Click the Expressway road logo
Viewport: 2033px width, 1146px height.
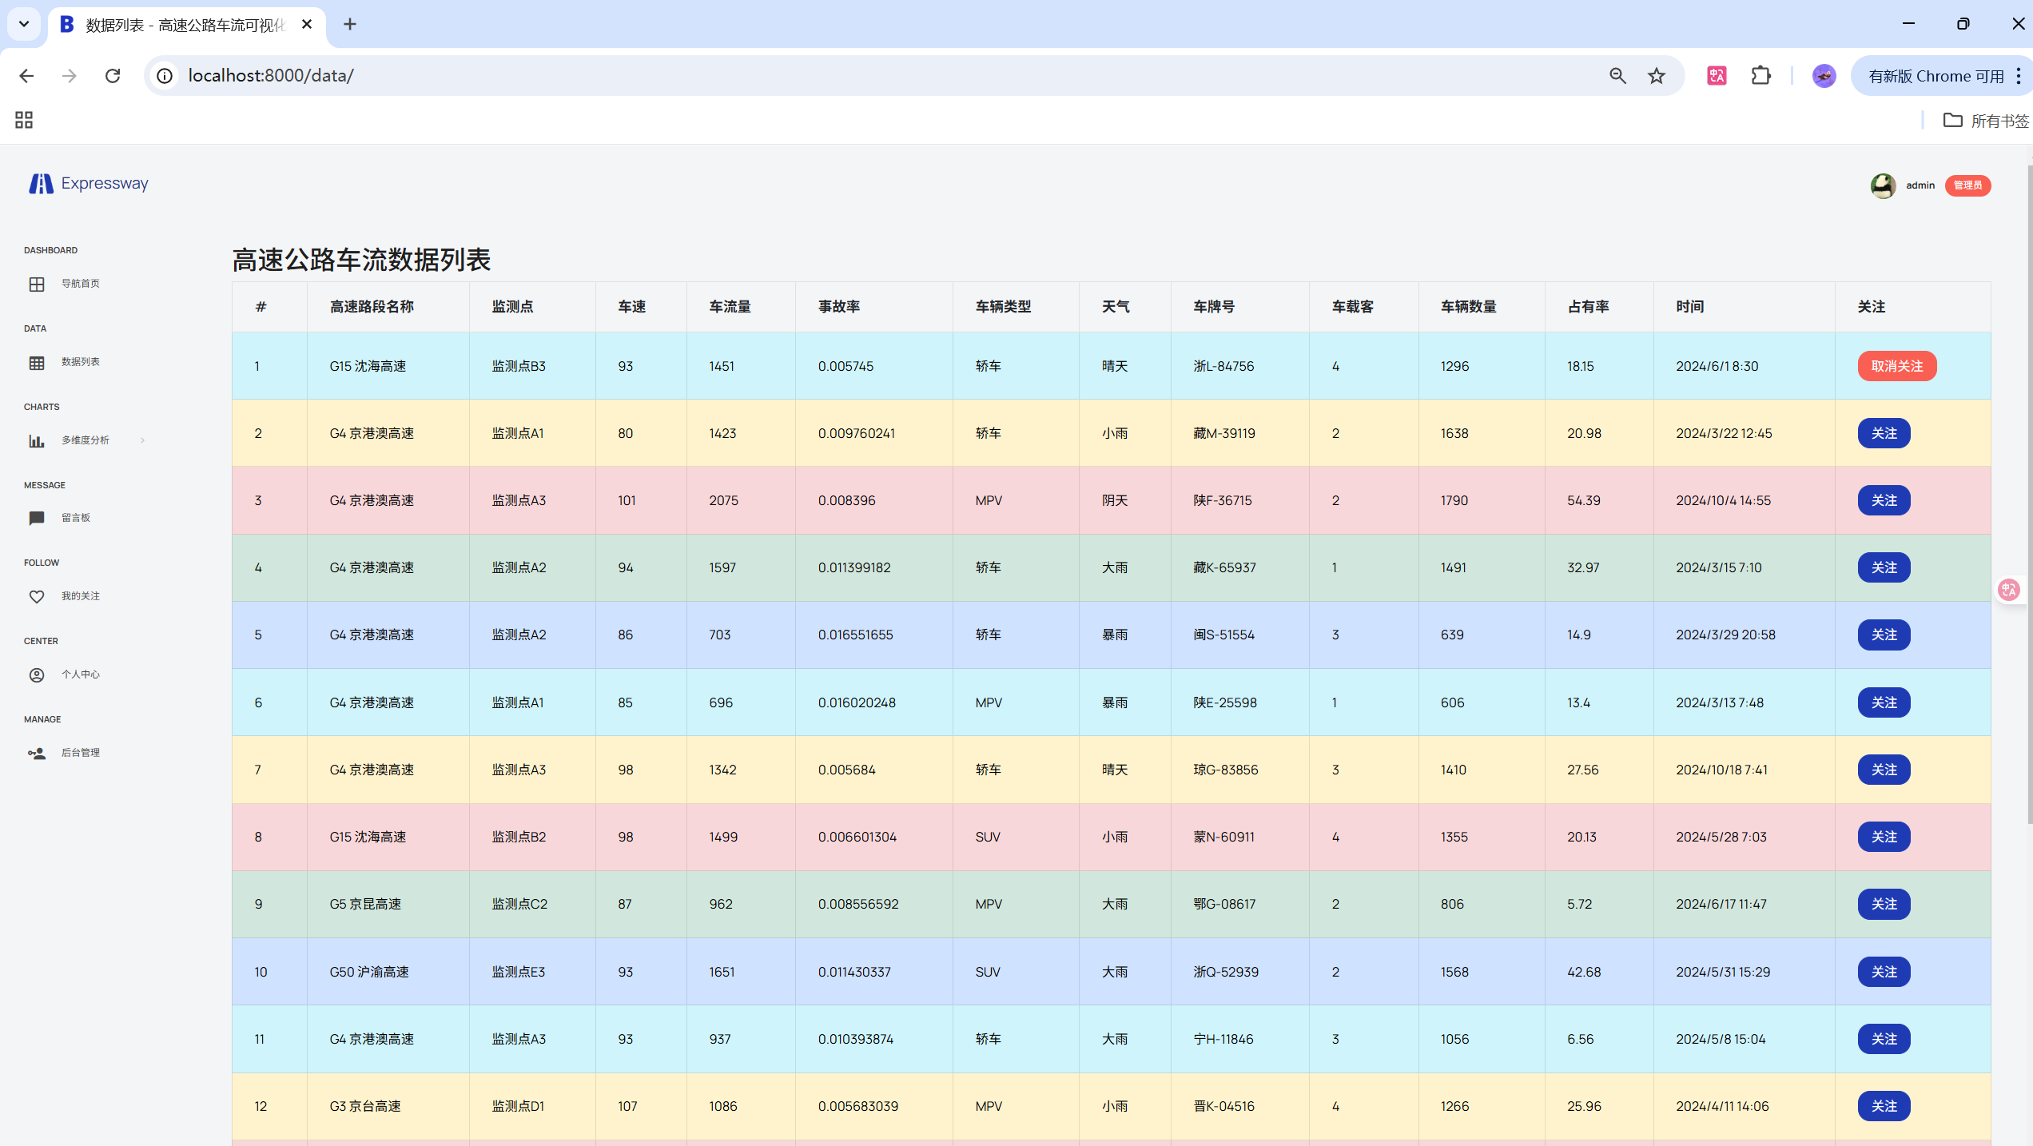[41, 184]
